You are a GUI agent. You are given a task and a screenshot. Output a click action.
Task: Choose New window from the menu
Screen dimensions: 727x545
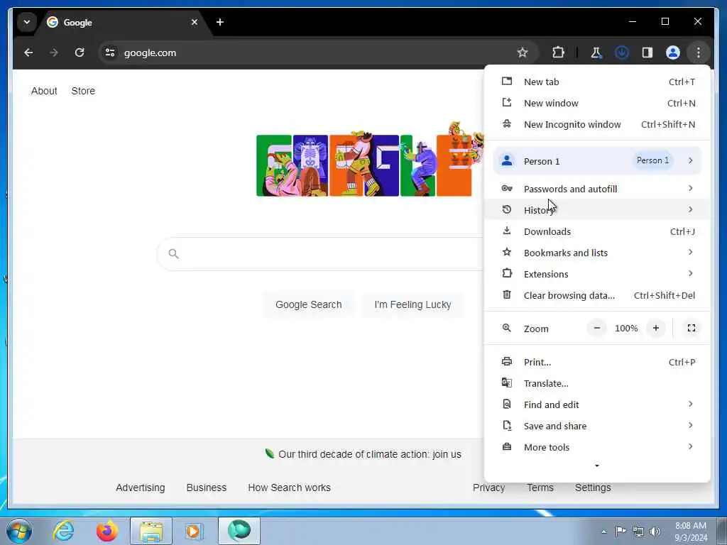[597, 103]
